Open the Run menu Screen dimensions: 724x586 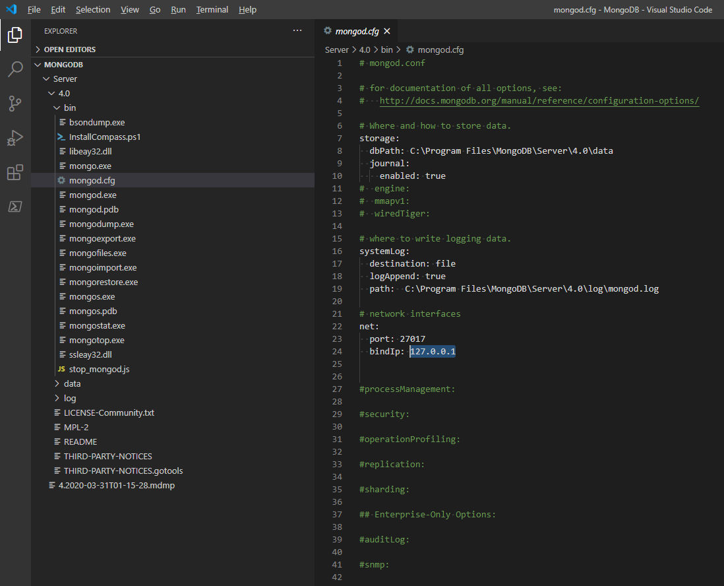tap(178, 9)
